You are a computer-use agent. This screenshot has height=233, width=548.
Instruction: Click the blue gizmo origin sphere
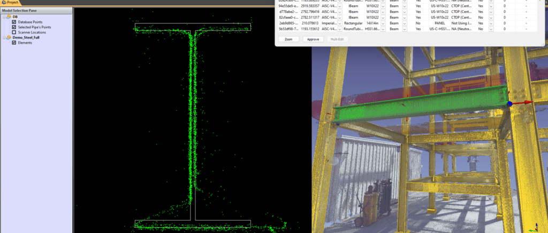pyautogui.click(x=509, y=103)
